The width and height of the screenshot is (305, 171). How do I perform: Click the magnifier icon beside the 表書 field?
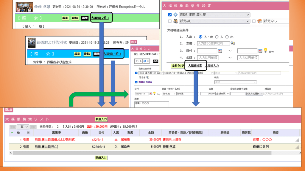point(233,44)
